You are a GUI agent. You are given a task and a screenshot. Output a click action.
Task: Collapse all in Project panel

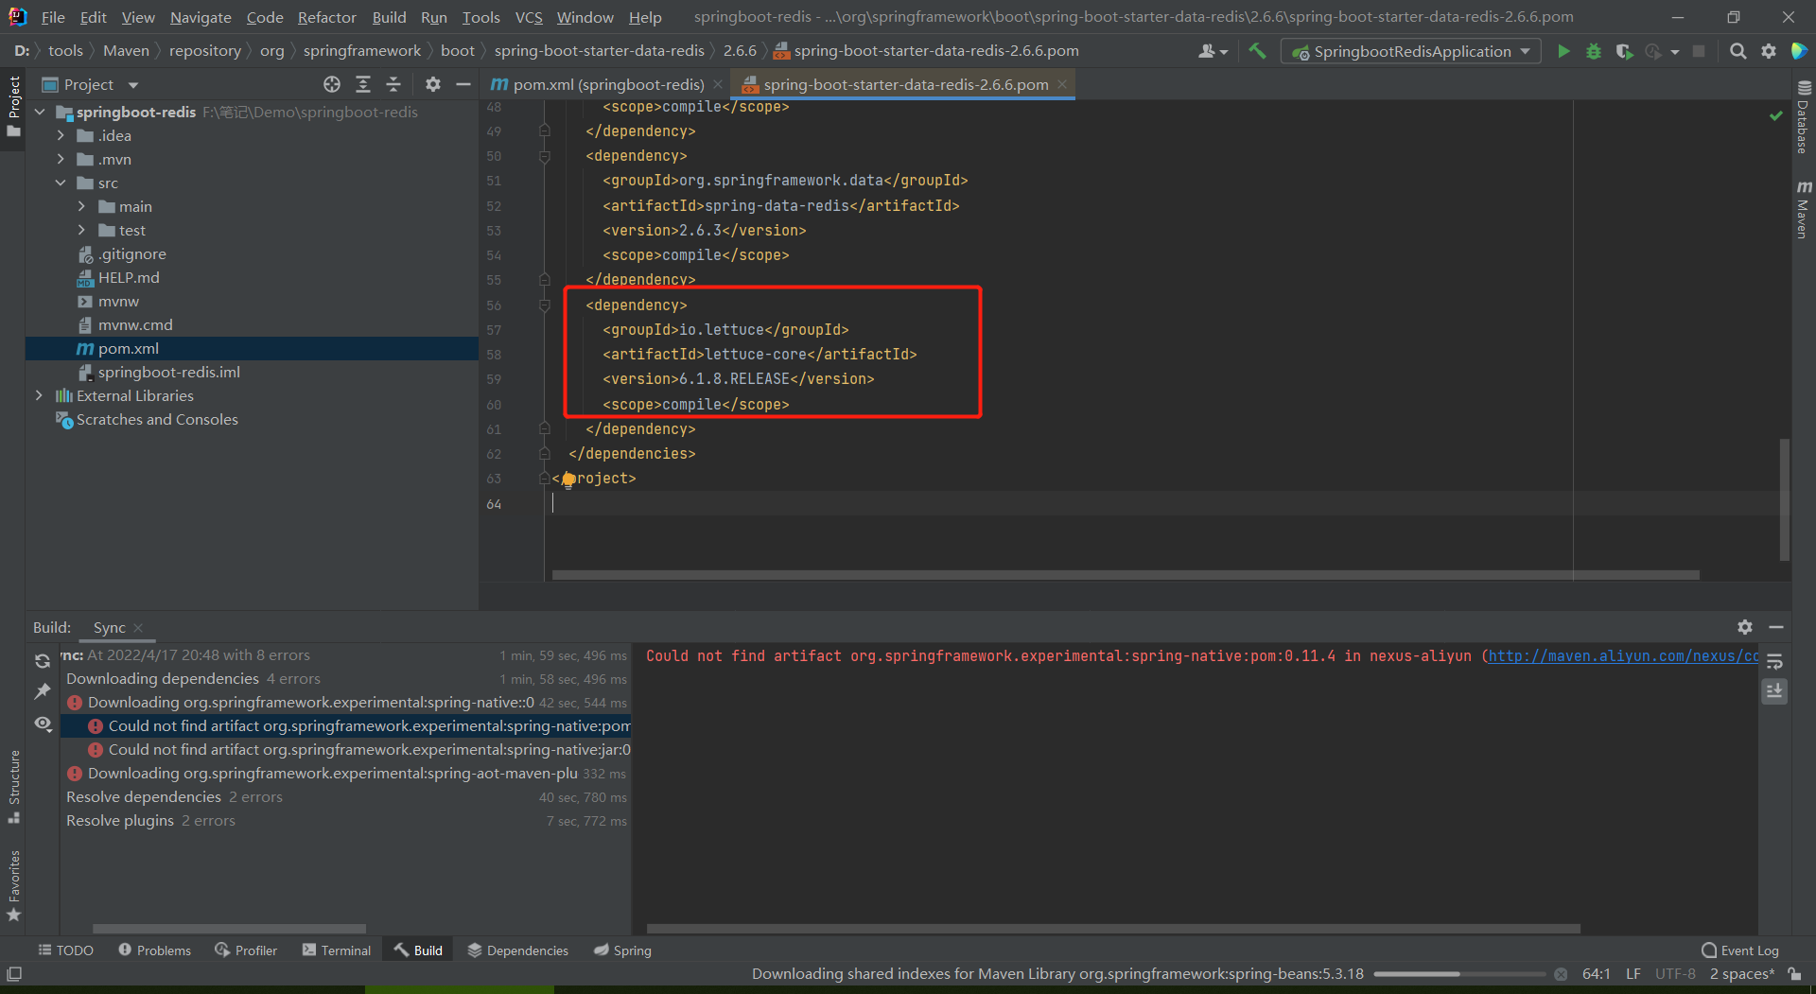point(393,84)
